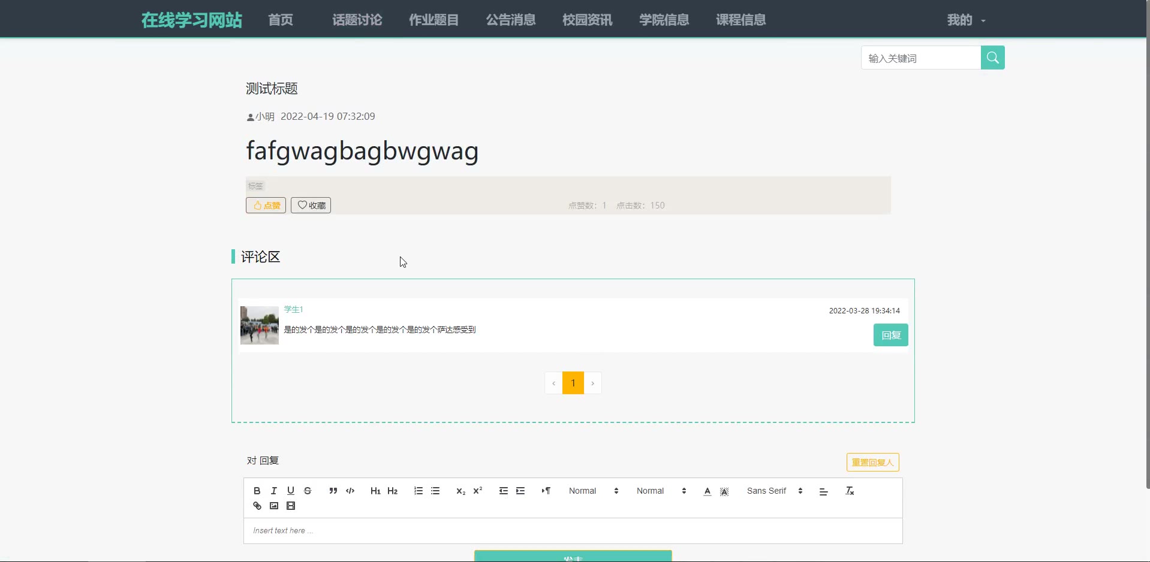
Task: Expand the first Normal size dropdown
Action: pyautogui.click(x=593, y=491)
